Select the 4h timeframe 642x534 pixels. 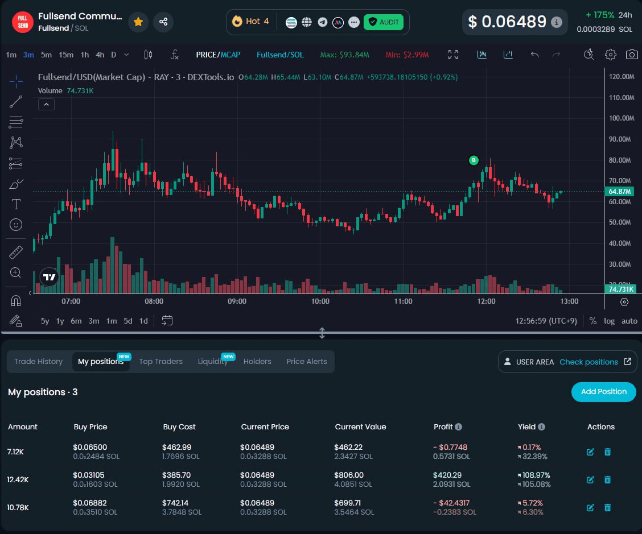[x=100, y=55]
